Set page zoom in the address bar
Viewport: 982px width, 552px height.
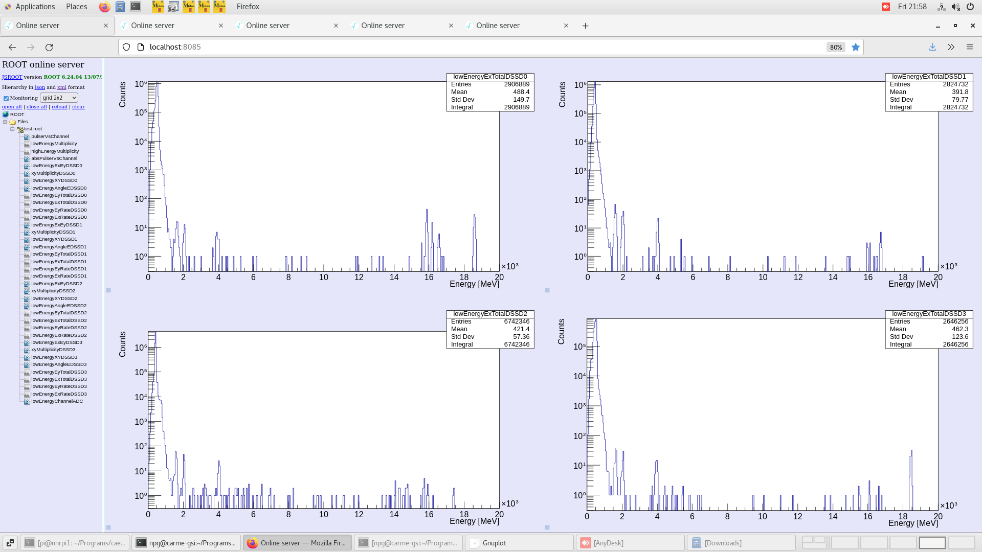tap(835, 47)
